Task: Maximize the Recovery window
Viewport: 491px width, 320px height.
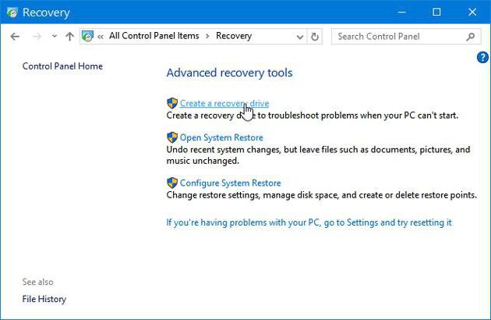Action: tap(436, 12)
